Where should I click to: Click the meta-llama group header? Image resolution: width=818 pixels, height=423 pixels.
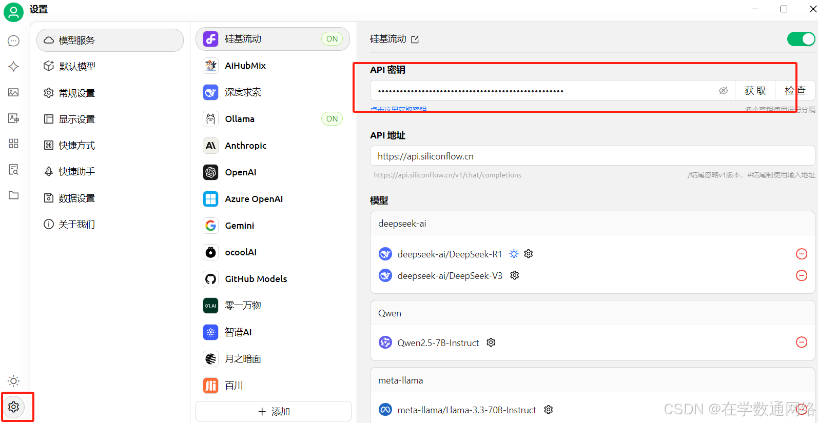tap(593, 380)
